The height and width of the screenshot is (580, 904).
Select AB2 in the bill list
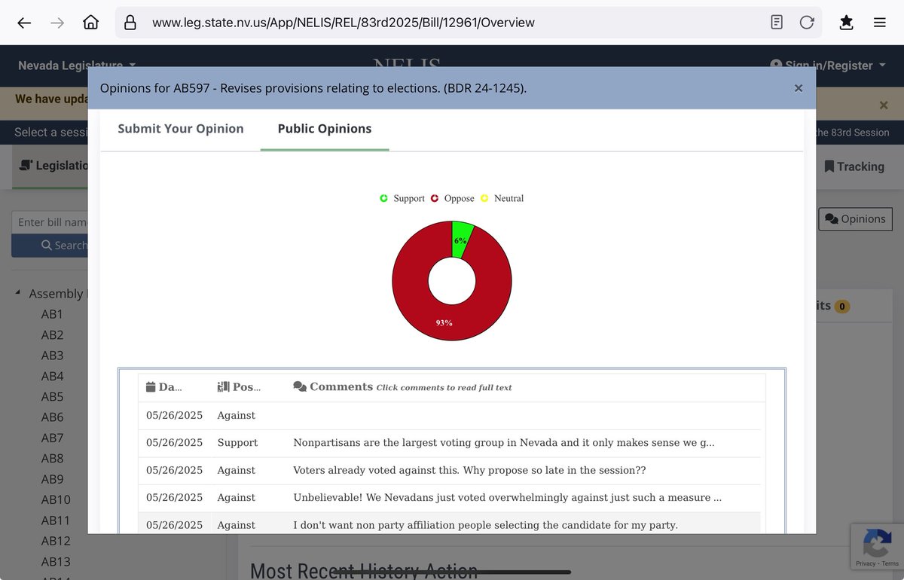pyautogui.click(x=52, y=335)
